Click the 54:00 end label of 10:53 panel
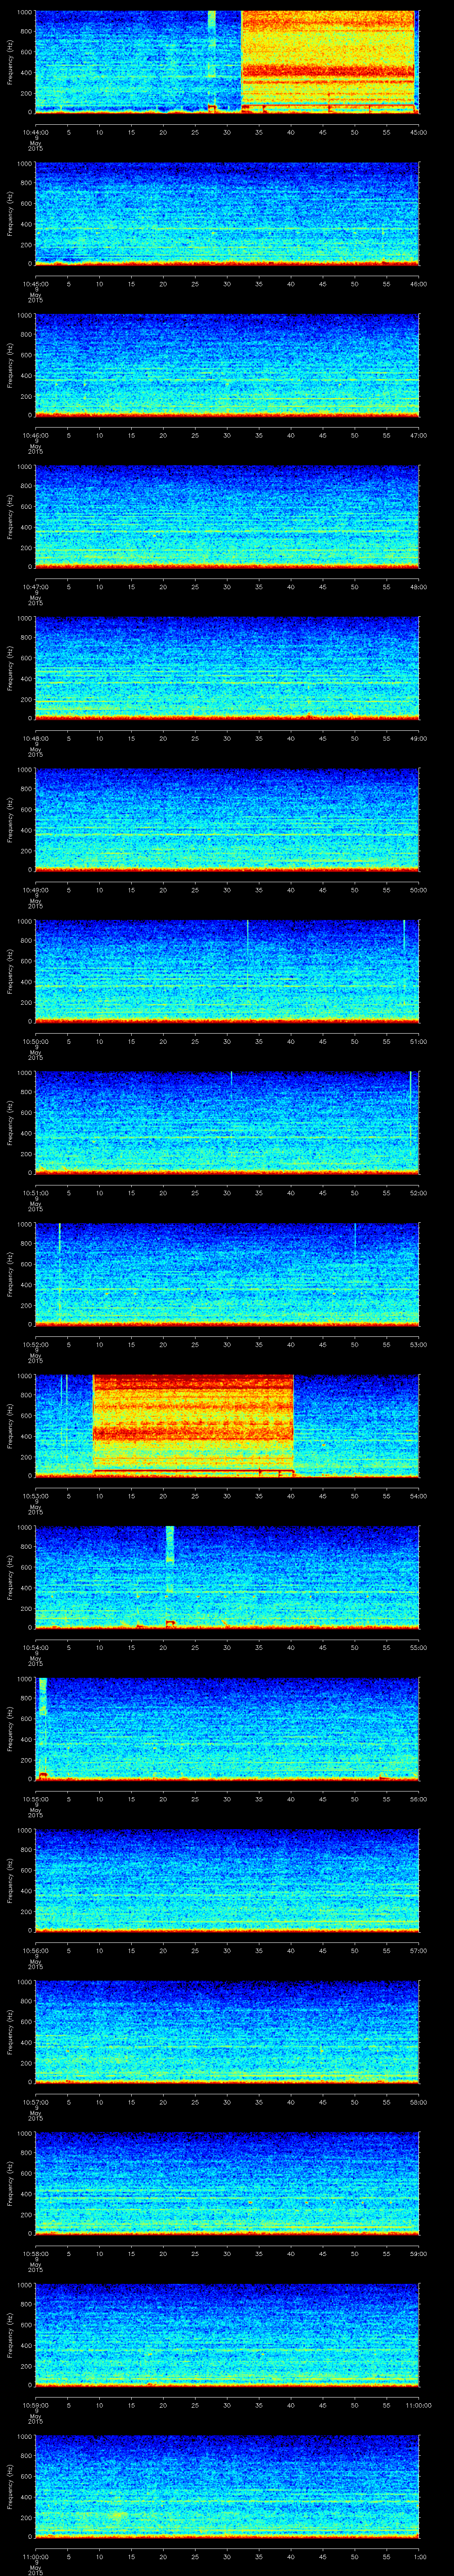The width and height of the screenshot is (454, 2576). pos(419,1496)
